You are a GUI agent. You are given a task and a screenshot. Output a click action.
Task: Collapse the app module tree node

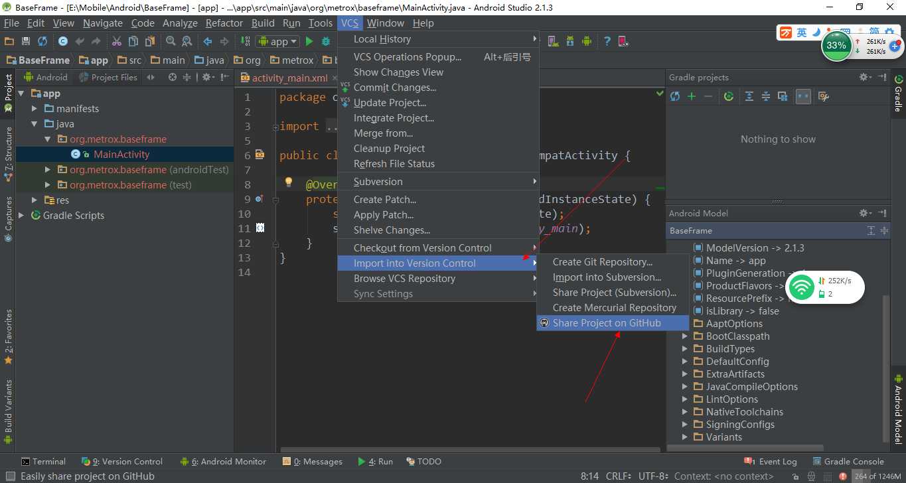pos(21,94)
